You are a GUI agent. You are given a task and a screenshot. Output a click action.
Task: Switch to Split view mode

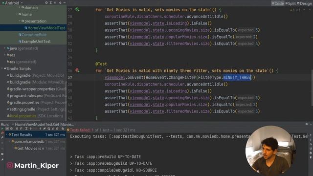[291, 3]
